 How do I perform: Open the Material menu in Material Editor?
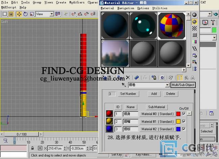[x=107, y=8]
